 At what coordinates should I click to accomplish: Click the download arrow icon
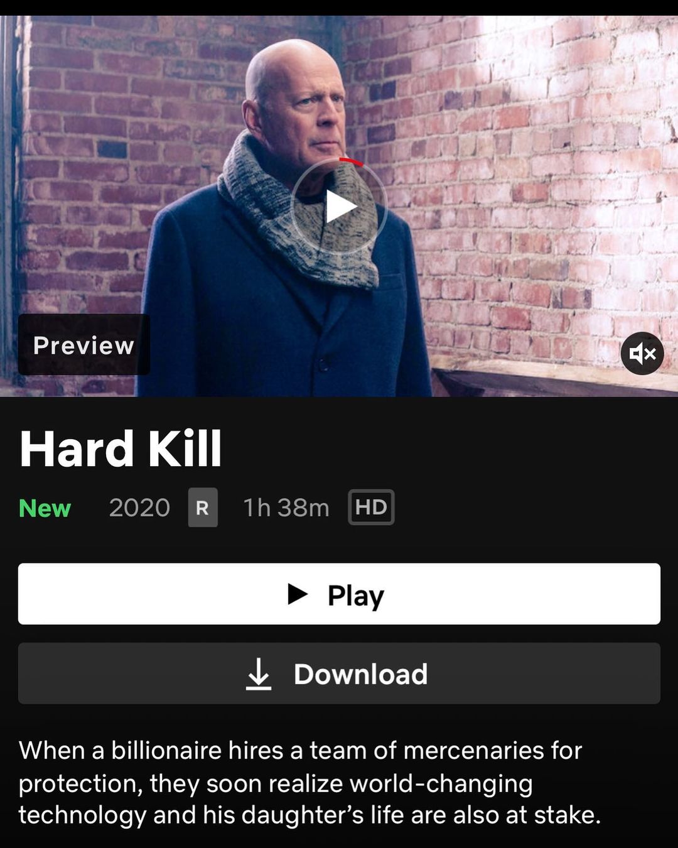[259, 674]
